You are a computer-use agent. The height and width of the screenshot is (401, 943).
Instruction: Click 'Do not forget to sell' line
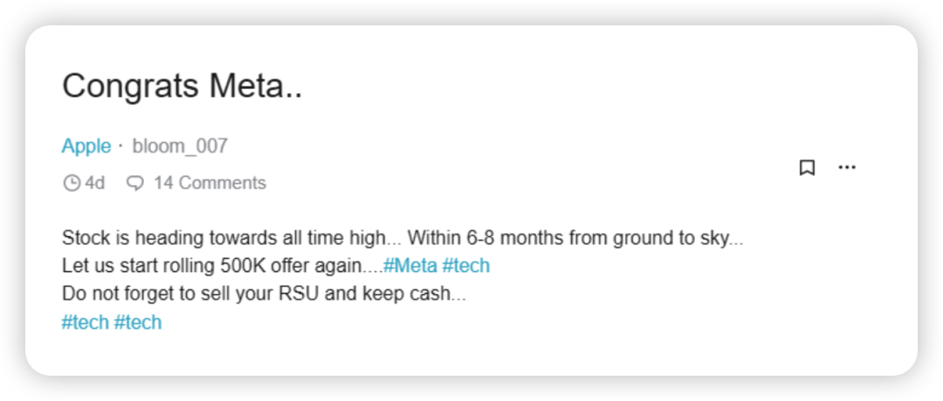(x=264, y=294)
